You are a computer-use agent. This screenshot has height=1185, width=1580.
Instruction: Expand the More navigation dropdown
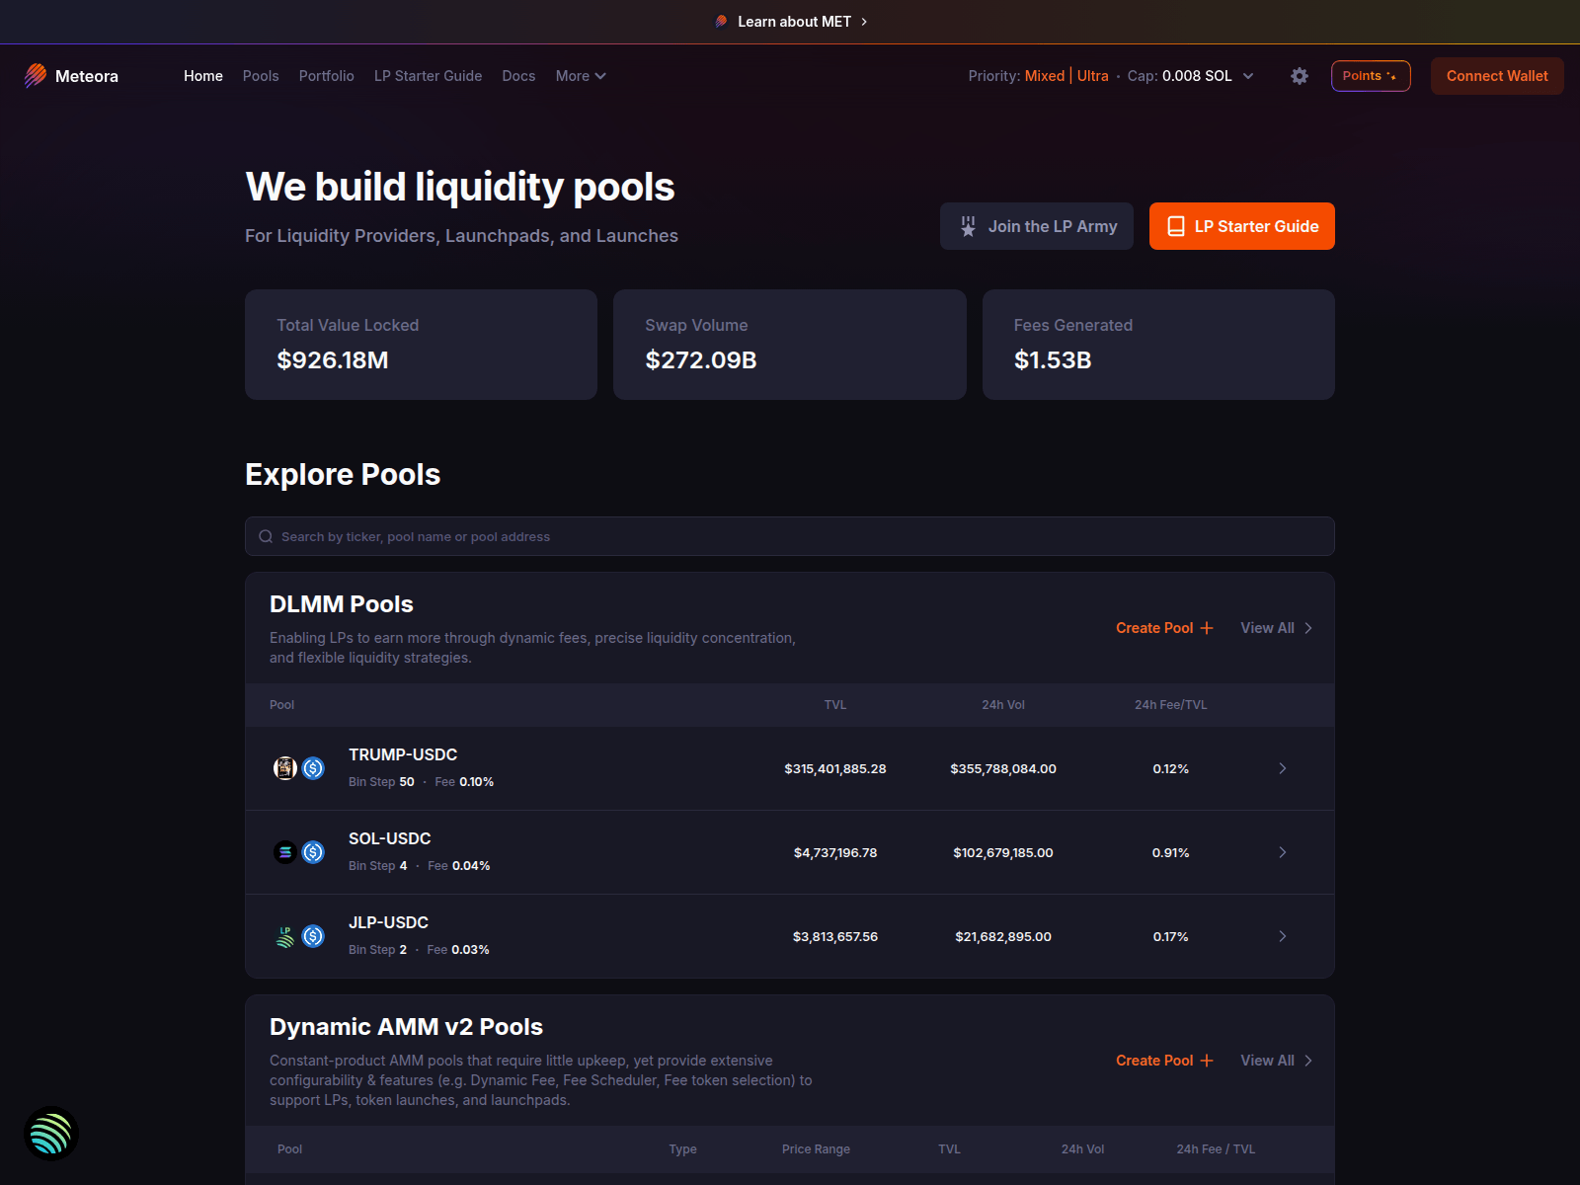[x=581, y=76]
